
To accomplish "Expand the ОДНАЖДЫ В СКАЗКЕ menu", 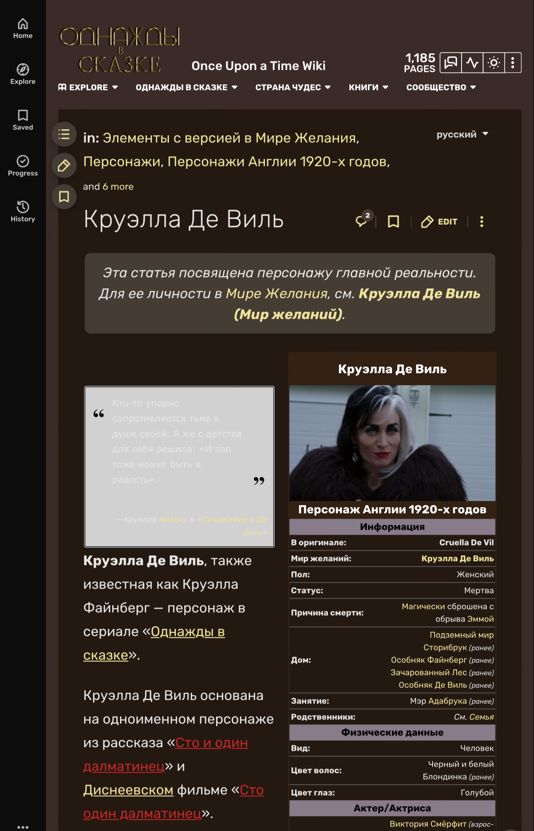I will click(187, 87).
